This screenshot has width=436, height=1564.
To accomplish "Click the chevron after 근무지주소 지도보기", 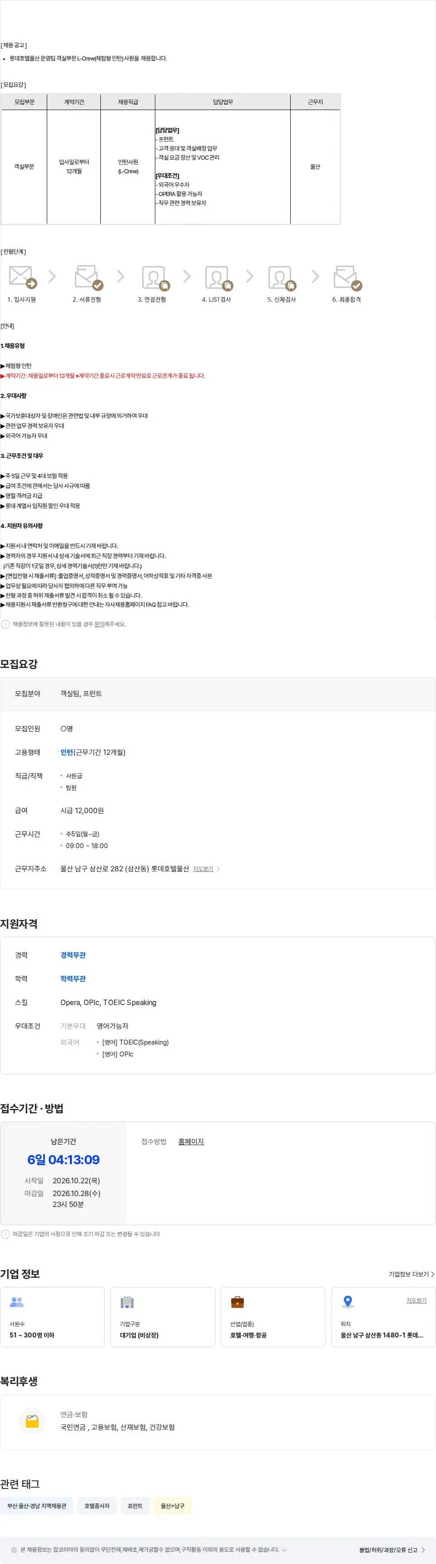I will click(218, 869).
